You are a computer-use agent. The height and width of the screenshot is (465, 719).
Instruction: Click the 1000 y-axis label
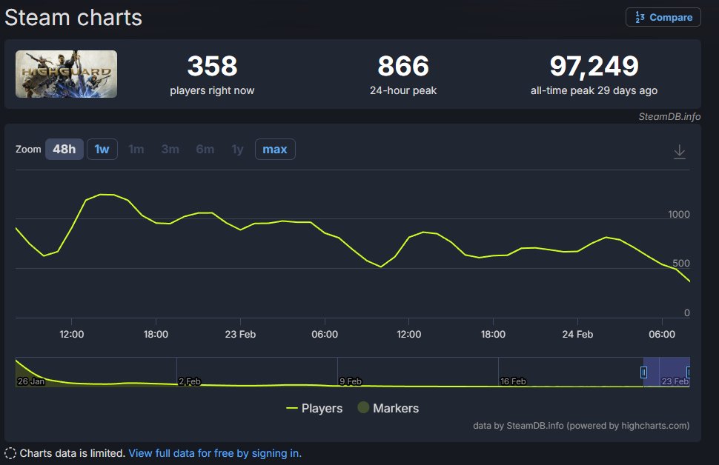[679, 215]
